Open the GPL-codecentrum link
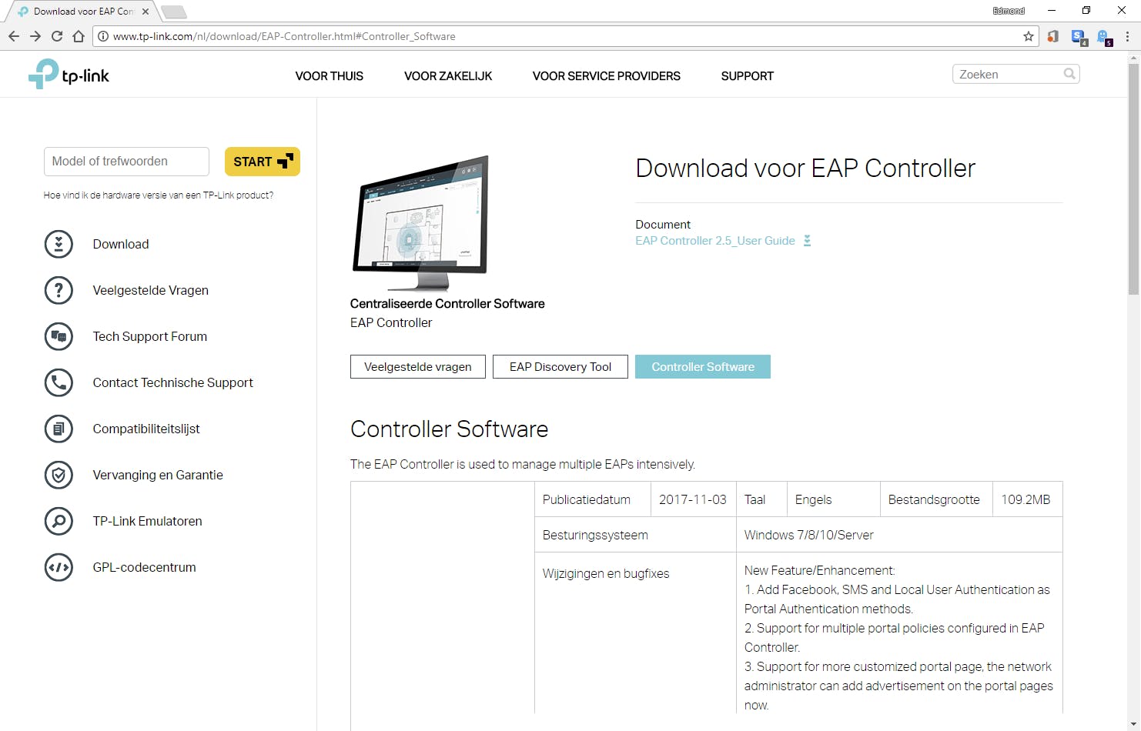1141x731 pixels. click(145, 567)
